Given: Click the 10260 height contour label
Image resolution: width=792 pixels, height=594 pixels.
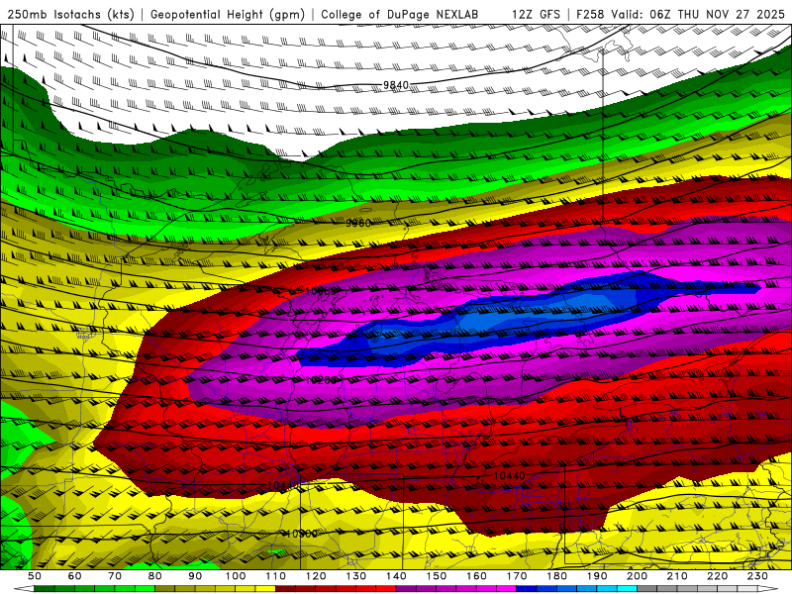Looking at the screenshot, I should click(321, 380).
